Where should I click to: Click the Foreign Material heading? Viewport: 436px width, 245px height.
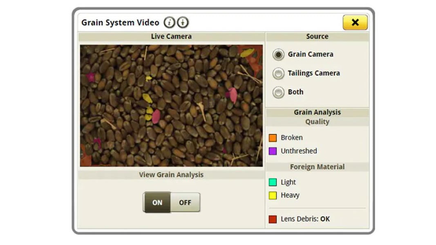[317, 167]
